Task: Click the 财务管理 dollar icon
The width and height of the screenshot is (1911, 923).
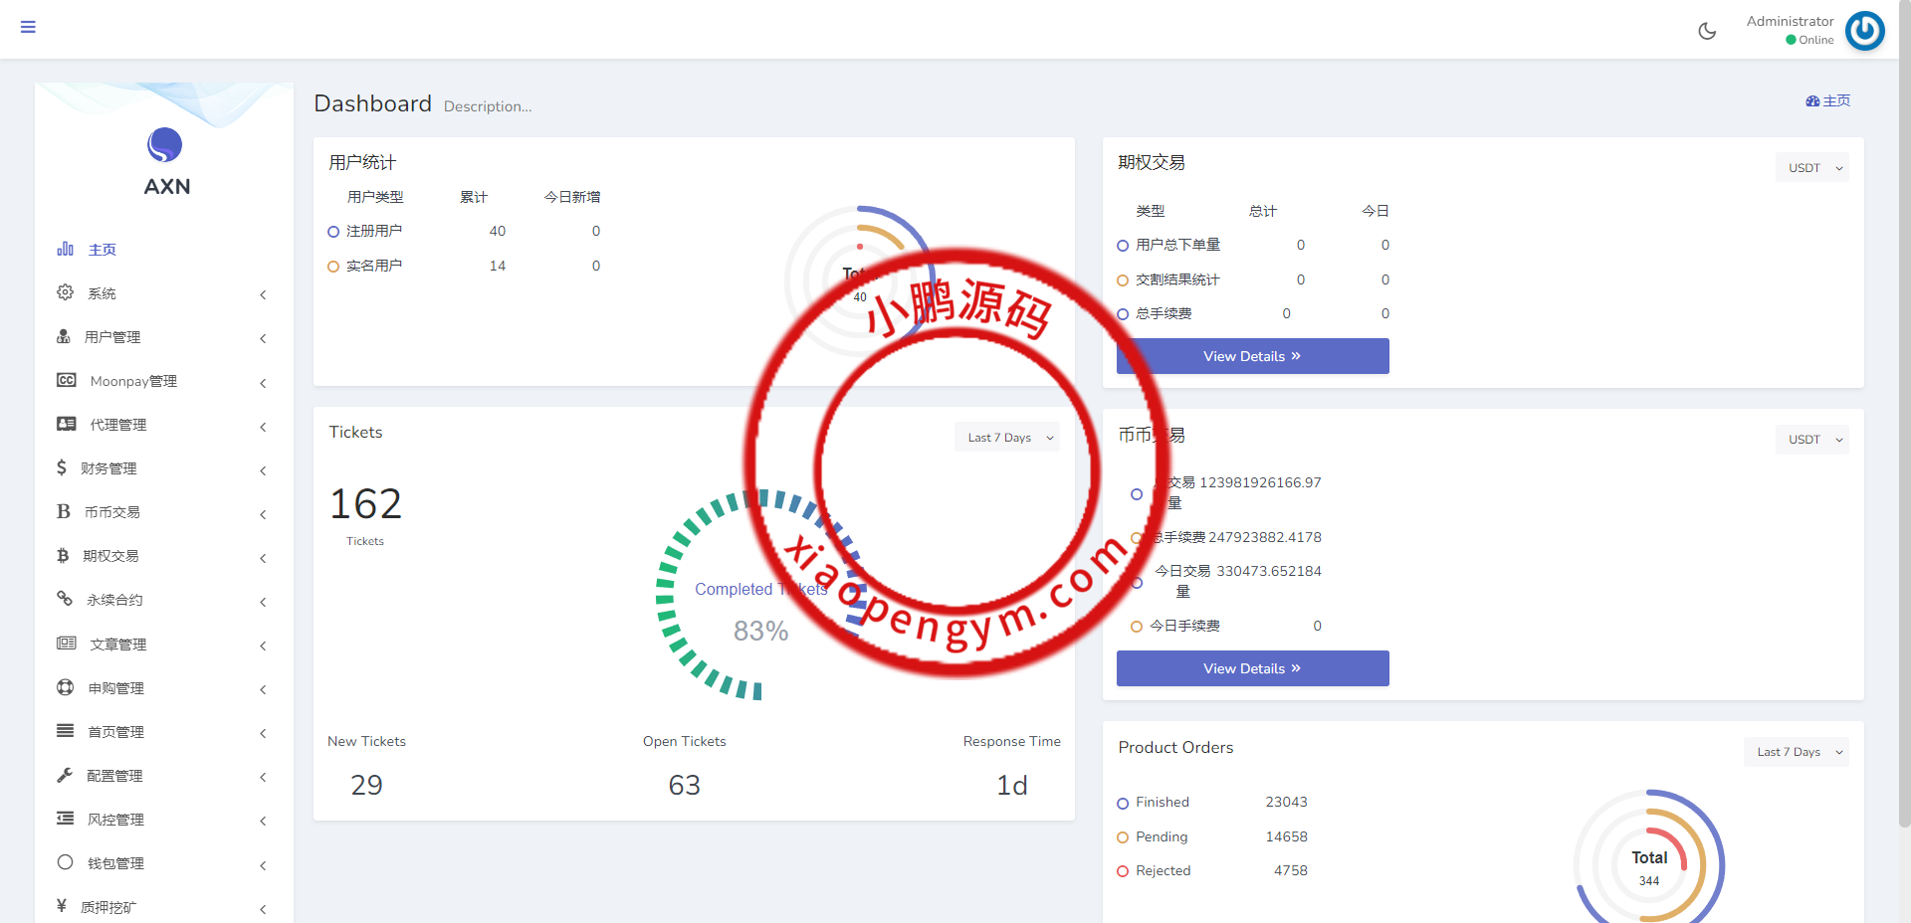Action: point(62,467)
